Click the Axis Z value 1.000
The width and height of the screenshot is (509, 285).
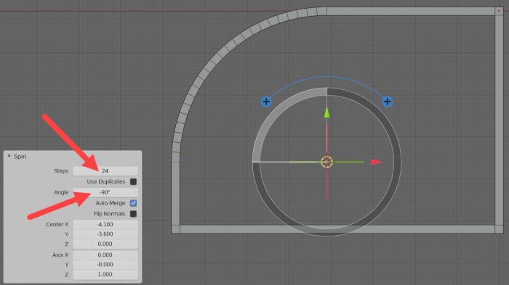[105, 274]
